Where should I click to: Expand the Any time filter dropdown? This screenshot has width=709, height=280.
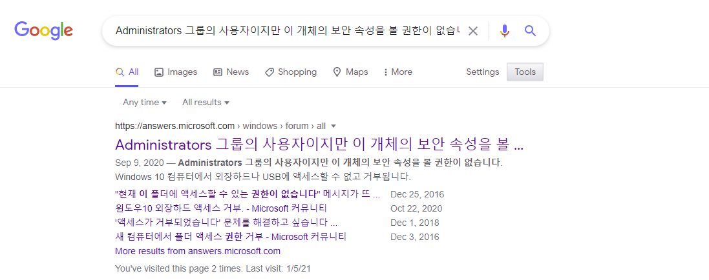pos(145,103)
